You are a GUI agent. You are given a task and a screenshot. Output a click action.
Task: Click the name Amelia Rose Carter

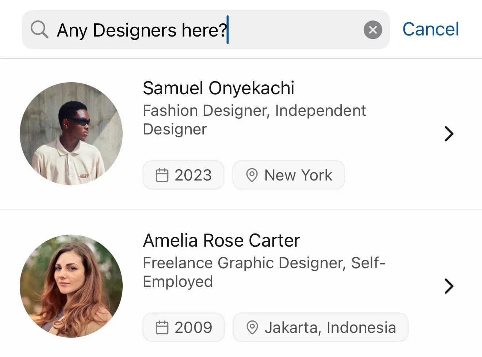point(221,240)
